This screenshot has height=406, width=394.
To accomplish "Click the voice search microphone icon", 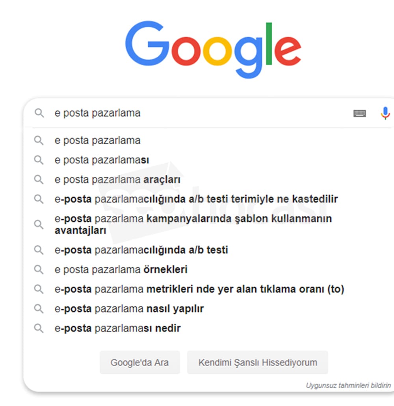I will point(385,113).
